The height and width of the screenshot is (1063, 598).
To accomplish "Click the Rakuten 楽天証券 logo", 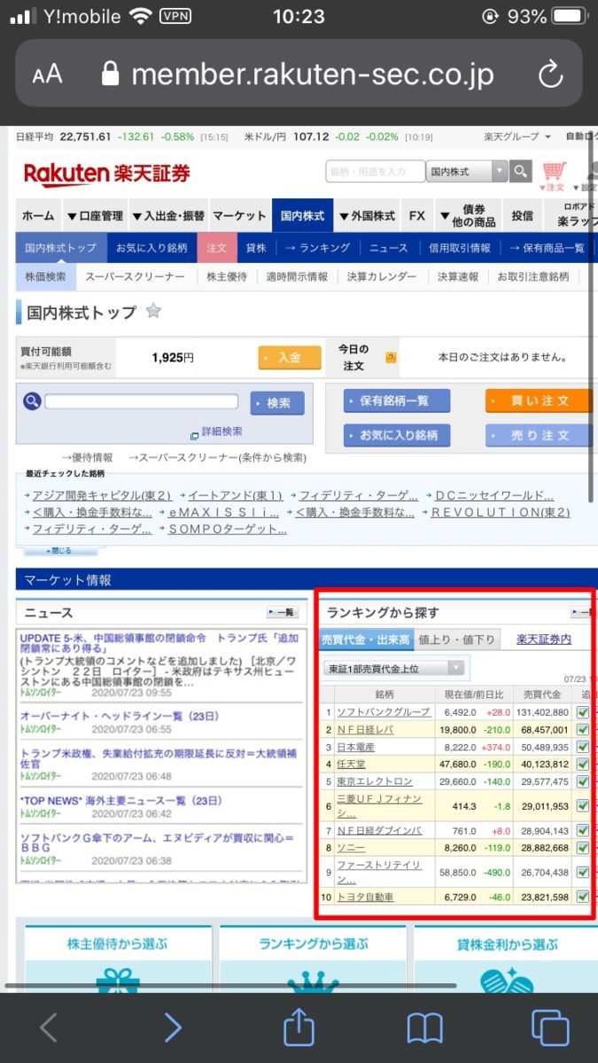I will pyautogui.click(x=107, y=174).
